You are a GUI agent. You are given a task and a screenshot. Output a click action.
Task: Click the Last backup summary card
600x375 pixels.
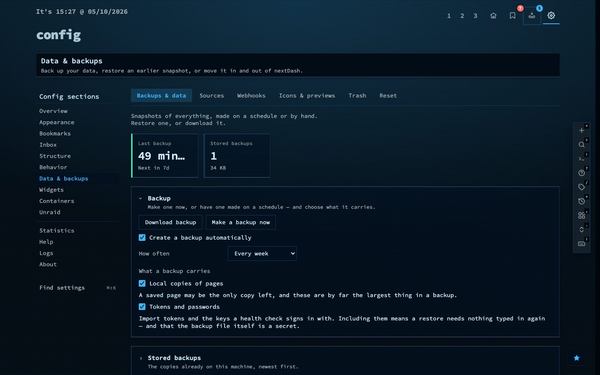(x=165, y=155)
